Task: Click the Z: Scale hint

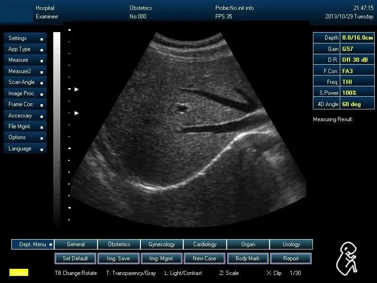Action: pyautogui.click(x=229, y=273)
